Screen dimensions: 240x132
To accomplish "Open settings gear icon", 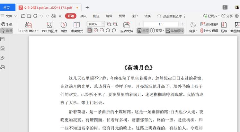I will [x=237, y=16].
